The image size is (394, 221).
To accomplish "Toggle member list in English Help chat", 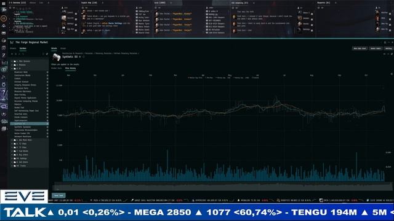I will click(x=137, y=8).
